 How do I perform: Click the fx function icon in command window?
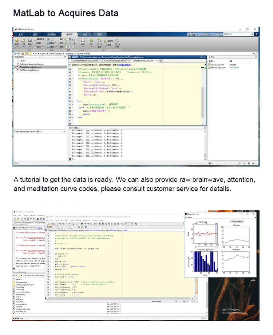click(70, 159)
